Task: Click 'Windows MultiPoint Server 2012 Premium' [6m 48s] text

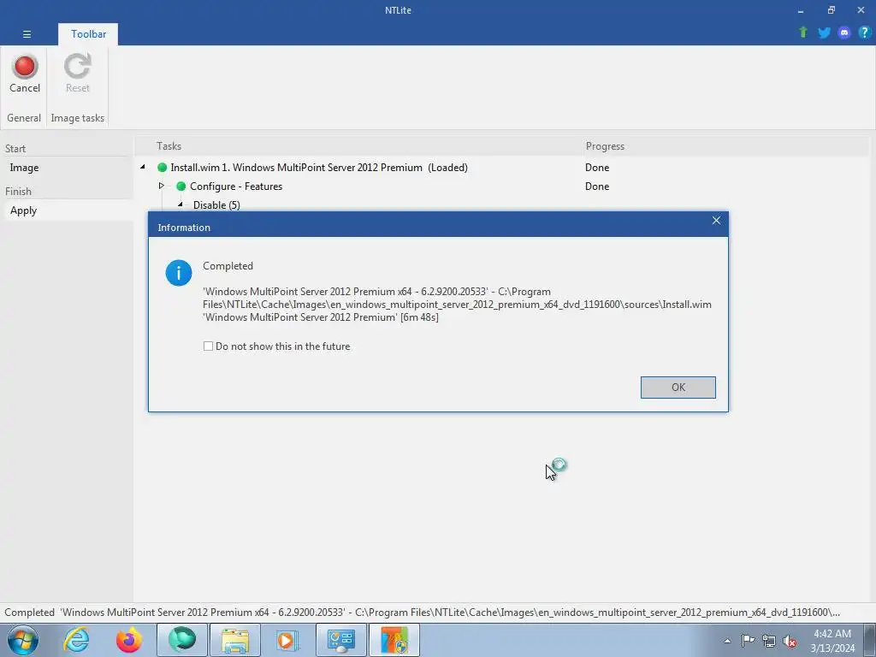Action: coord(321,317)
